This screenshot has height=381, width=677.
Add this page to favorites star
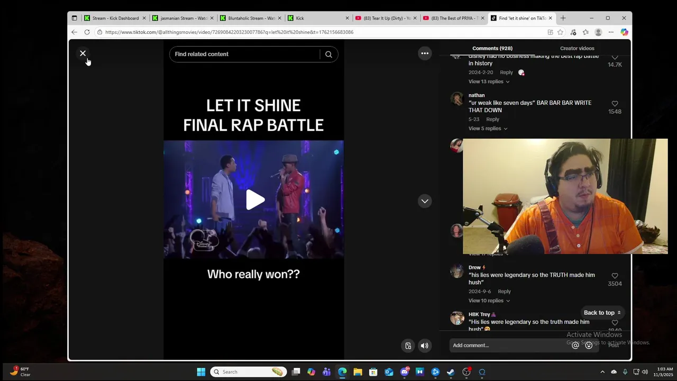click(560, 32)
